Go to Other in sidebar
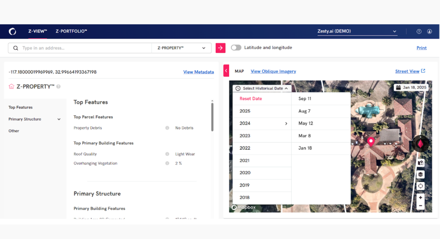 pyautogui.click(x=14, y=131)
